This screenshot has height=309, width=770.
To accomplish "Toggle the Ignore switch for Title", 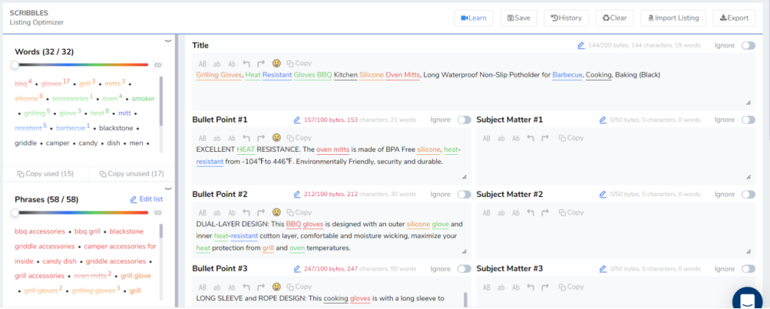I will click(x=748, y=46).
